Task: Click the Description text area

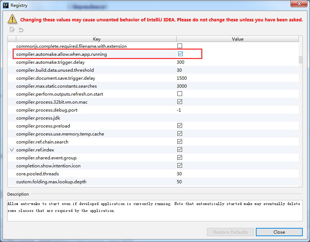Action: 155,210
